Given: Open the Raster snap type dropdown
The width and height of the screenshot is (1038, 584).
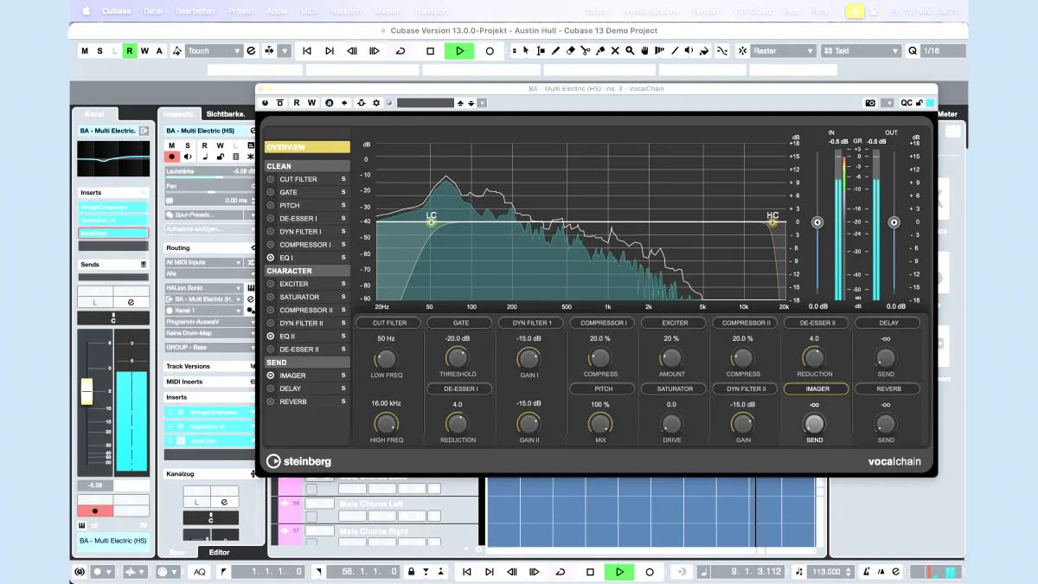Looking at the screenshot, I should [x=784, y=51].
